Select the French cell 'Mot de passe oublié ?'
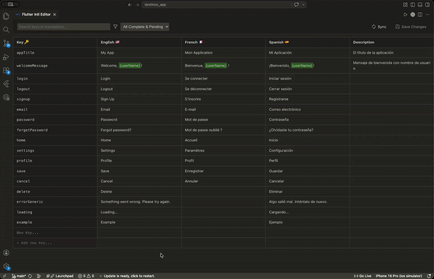 click(x=223, y=130)
